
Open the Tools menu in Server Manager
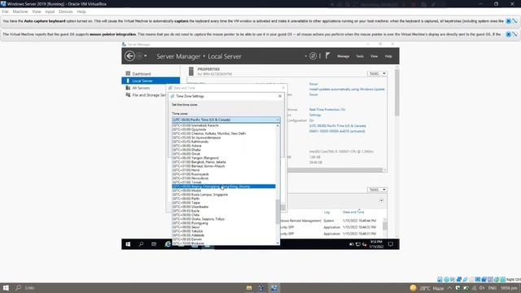tap(360, 56)
